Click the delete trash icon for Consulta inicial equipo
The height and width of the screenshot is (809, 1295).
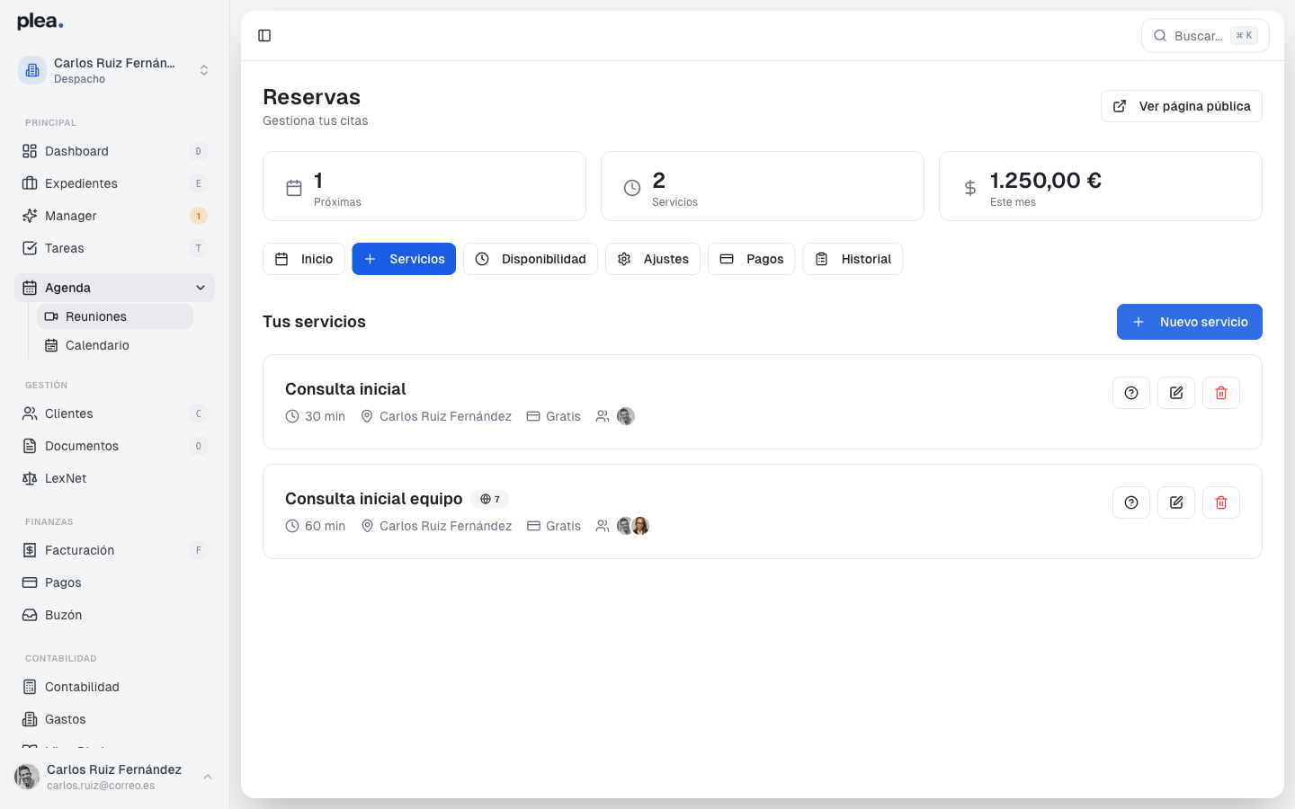coord(1220,502)
